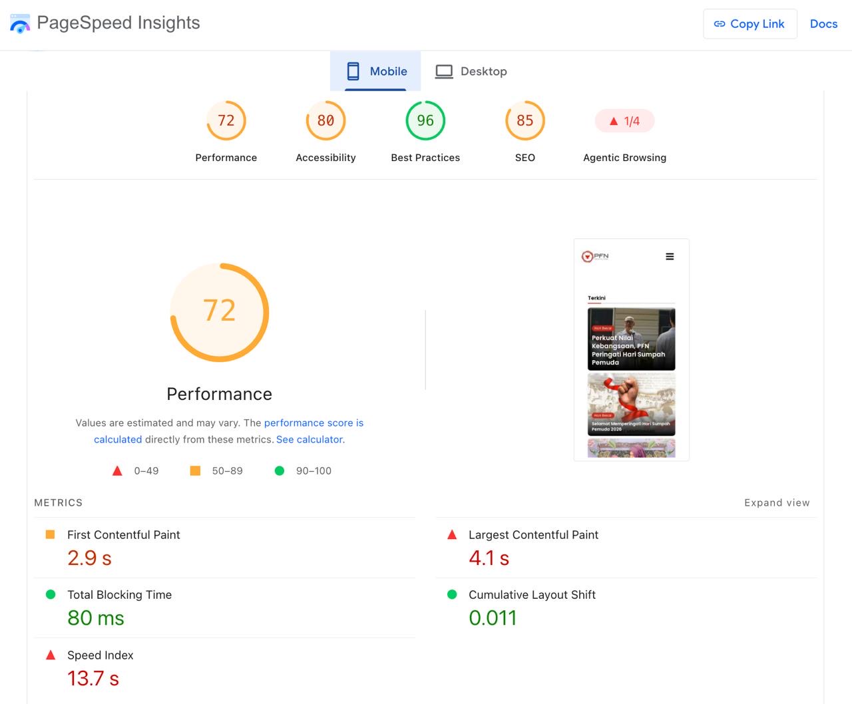Click the PageSpeed Insights logo icon
852x704 pixels.
[20, 24]
